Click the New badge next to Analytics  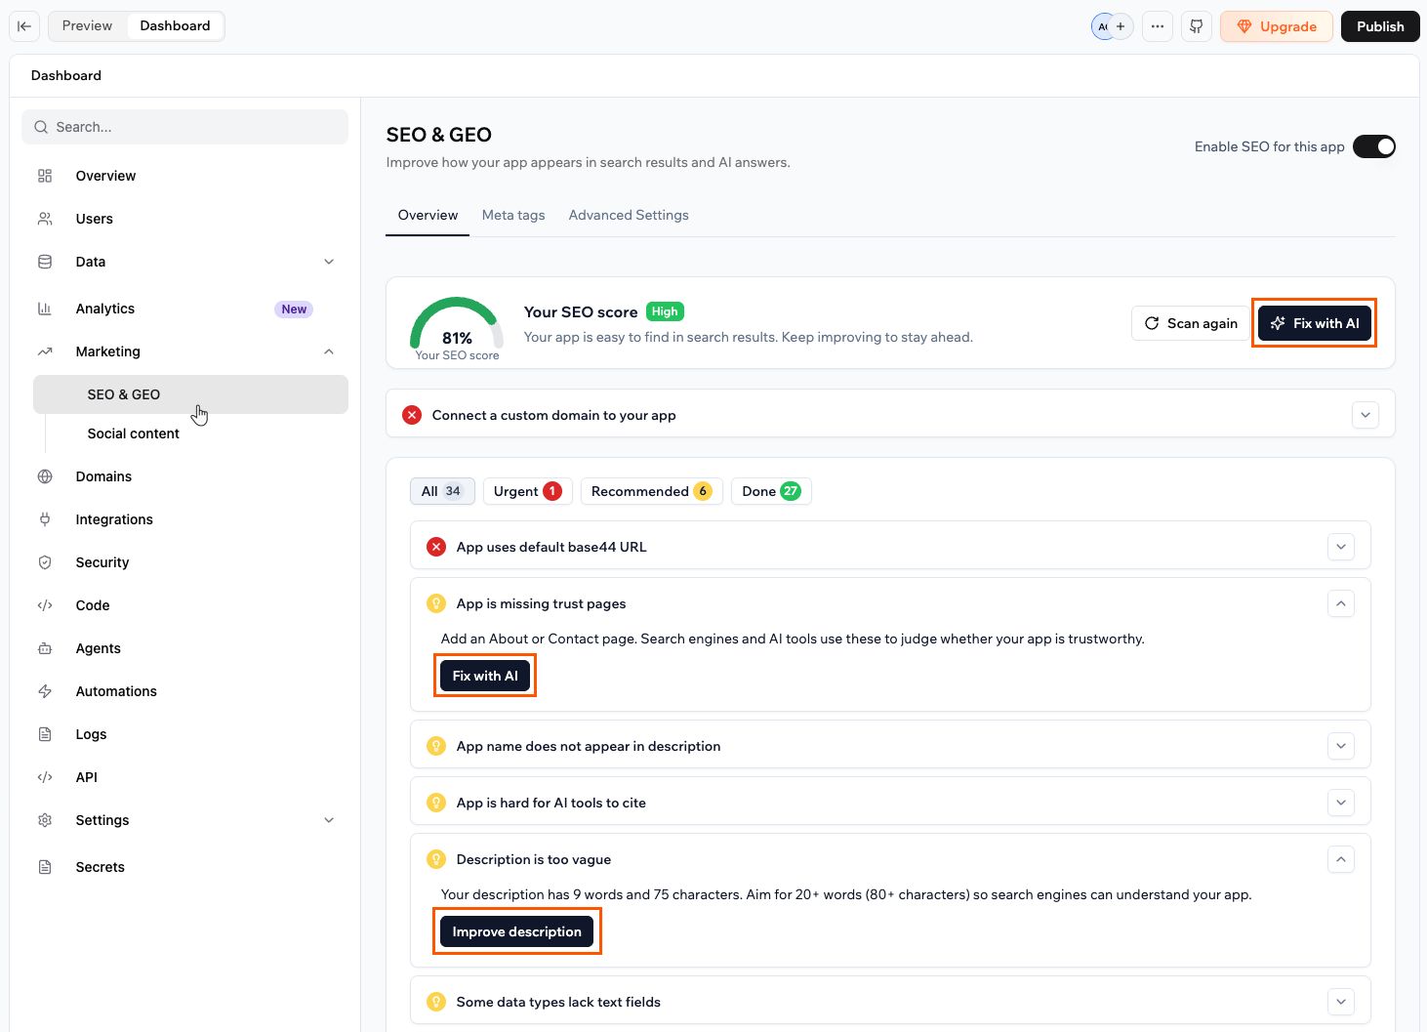(x=294, y=309)
